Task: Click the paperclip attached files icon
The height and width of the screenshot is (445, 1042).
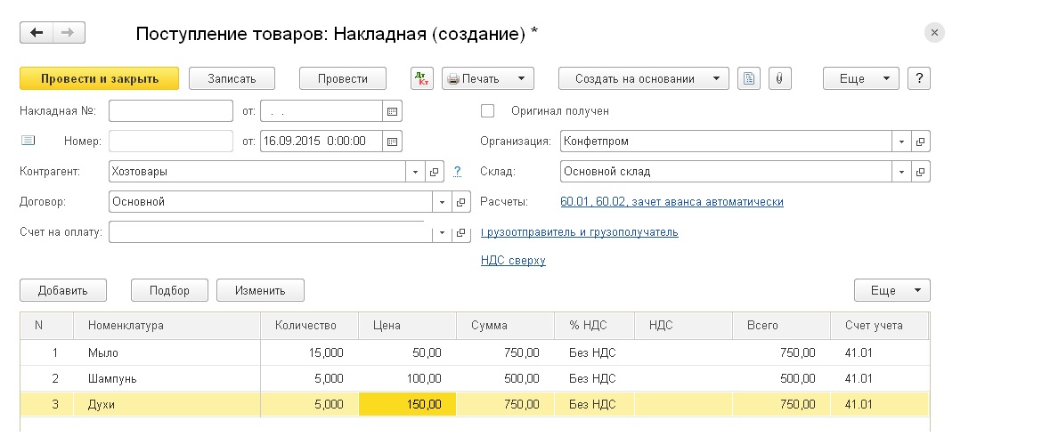Action: (779, 78)
